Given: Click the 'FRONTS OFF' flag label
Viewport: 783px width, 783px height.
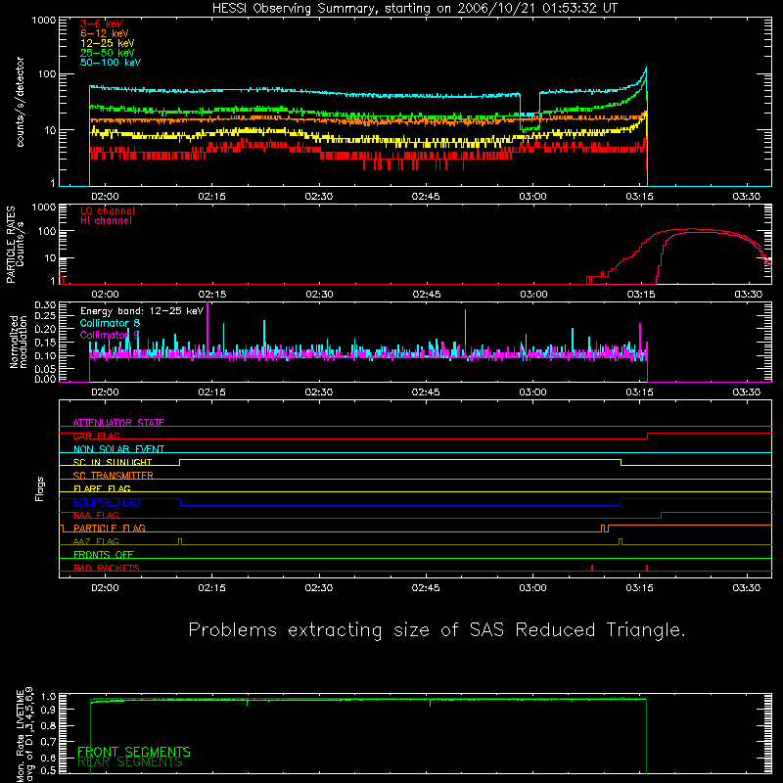Looking at the screenshot, I should [x=104, y=555].
